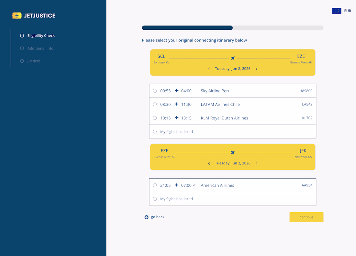Choose 'My flight isn't listed' for EZE–JFK
356x256 pixels.
[155, 199]
